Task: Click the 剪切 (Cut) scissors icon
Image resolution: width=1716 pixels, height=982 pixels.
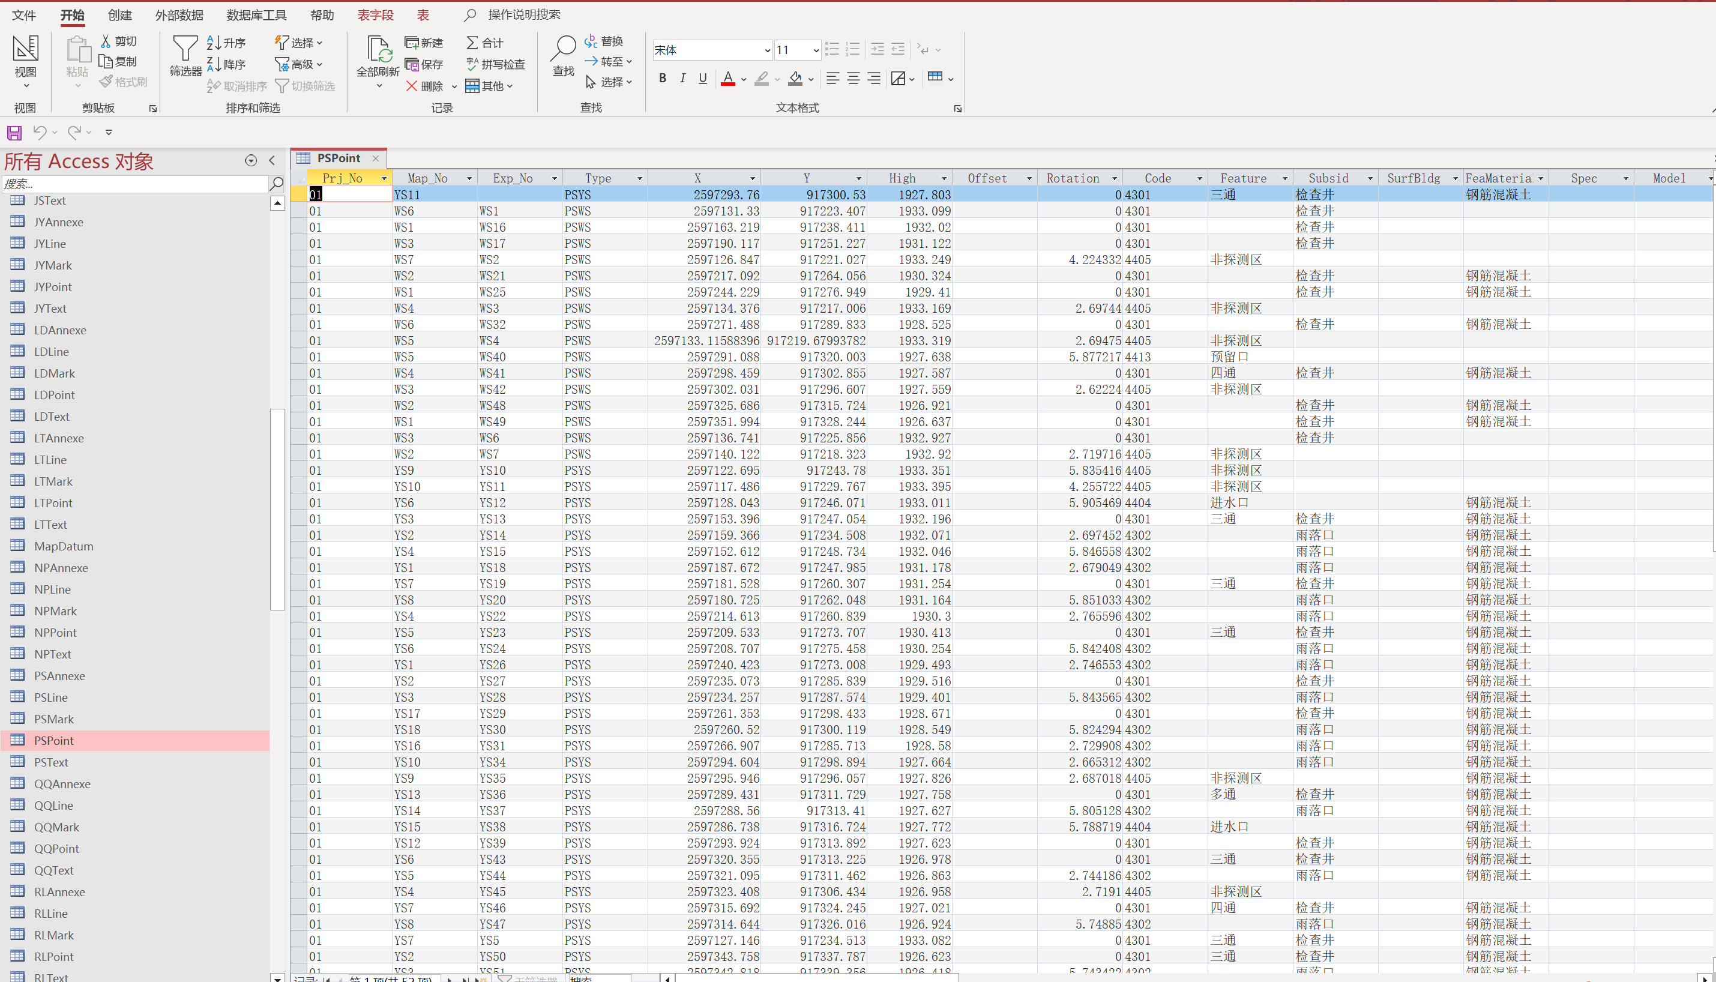Action: pyautogui.click(x=106, y=41)
